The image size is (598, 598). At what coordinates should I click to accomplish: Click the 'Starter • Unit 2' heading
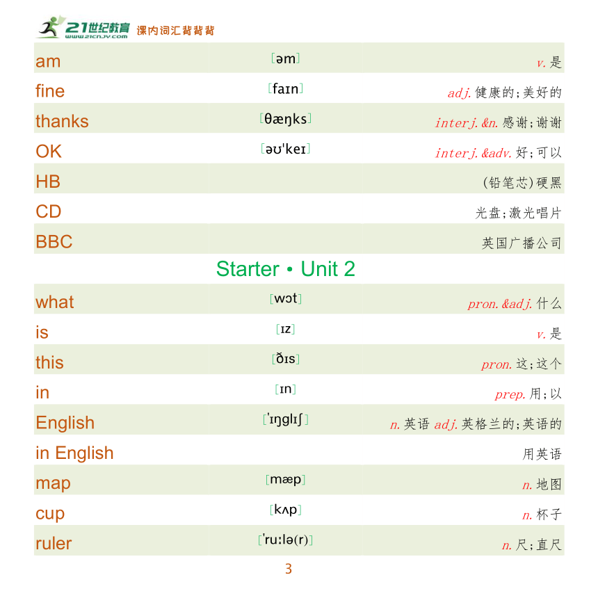point(285,269)
